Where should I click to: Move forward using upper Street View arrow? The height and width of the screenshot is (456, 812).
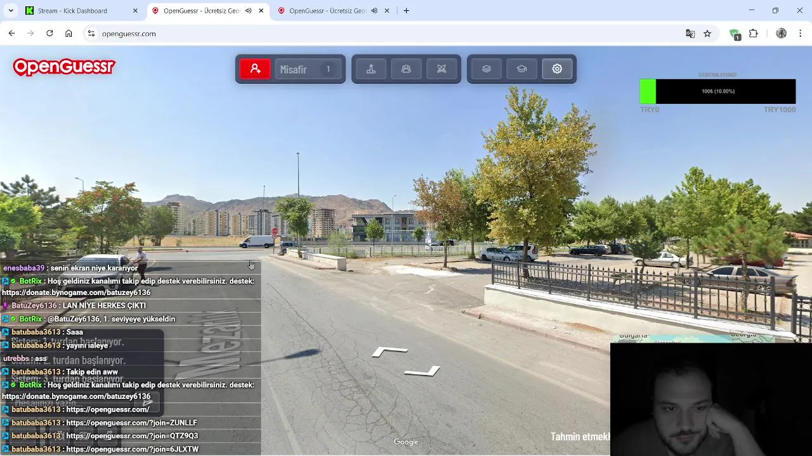[x=390, y=351]
